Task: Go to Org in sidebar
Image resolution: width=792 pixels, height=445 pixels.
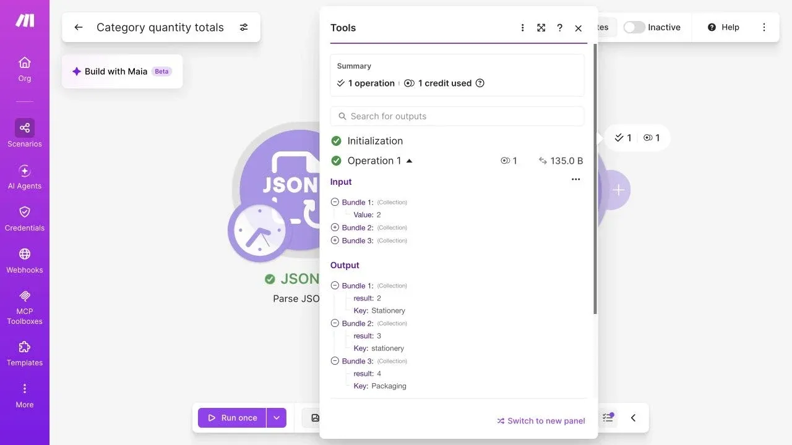Action: point(25,69)
